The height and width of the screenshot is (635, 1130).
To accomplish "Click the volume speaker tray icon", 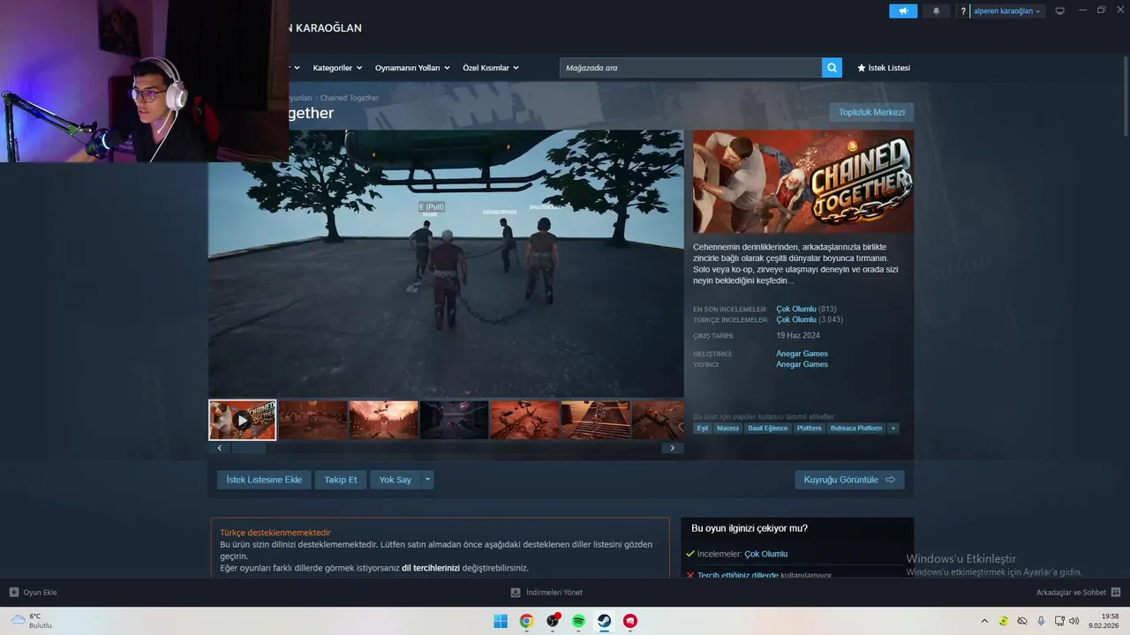I will 1073,621.
